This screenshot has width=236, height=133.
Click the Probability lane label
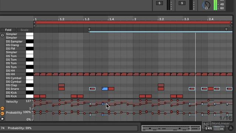click(14, 113)
